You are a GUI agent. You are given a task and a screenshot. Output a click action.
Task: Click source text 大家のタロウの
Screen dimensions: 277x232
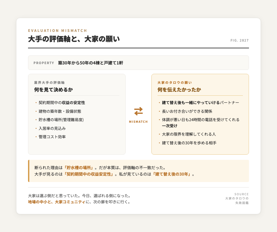click(237, 198)
